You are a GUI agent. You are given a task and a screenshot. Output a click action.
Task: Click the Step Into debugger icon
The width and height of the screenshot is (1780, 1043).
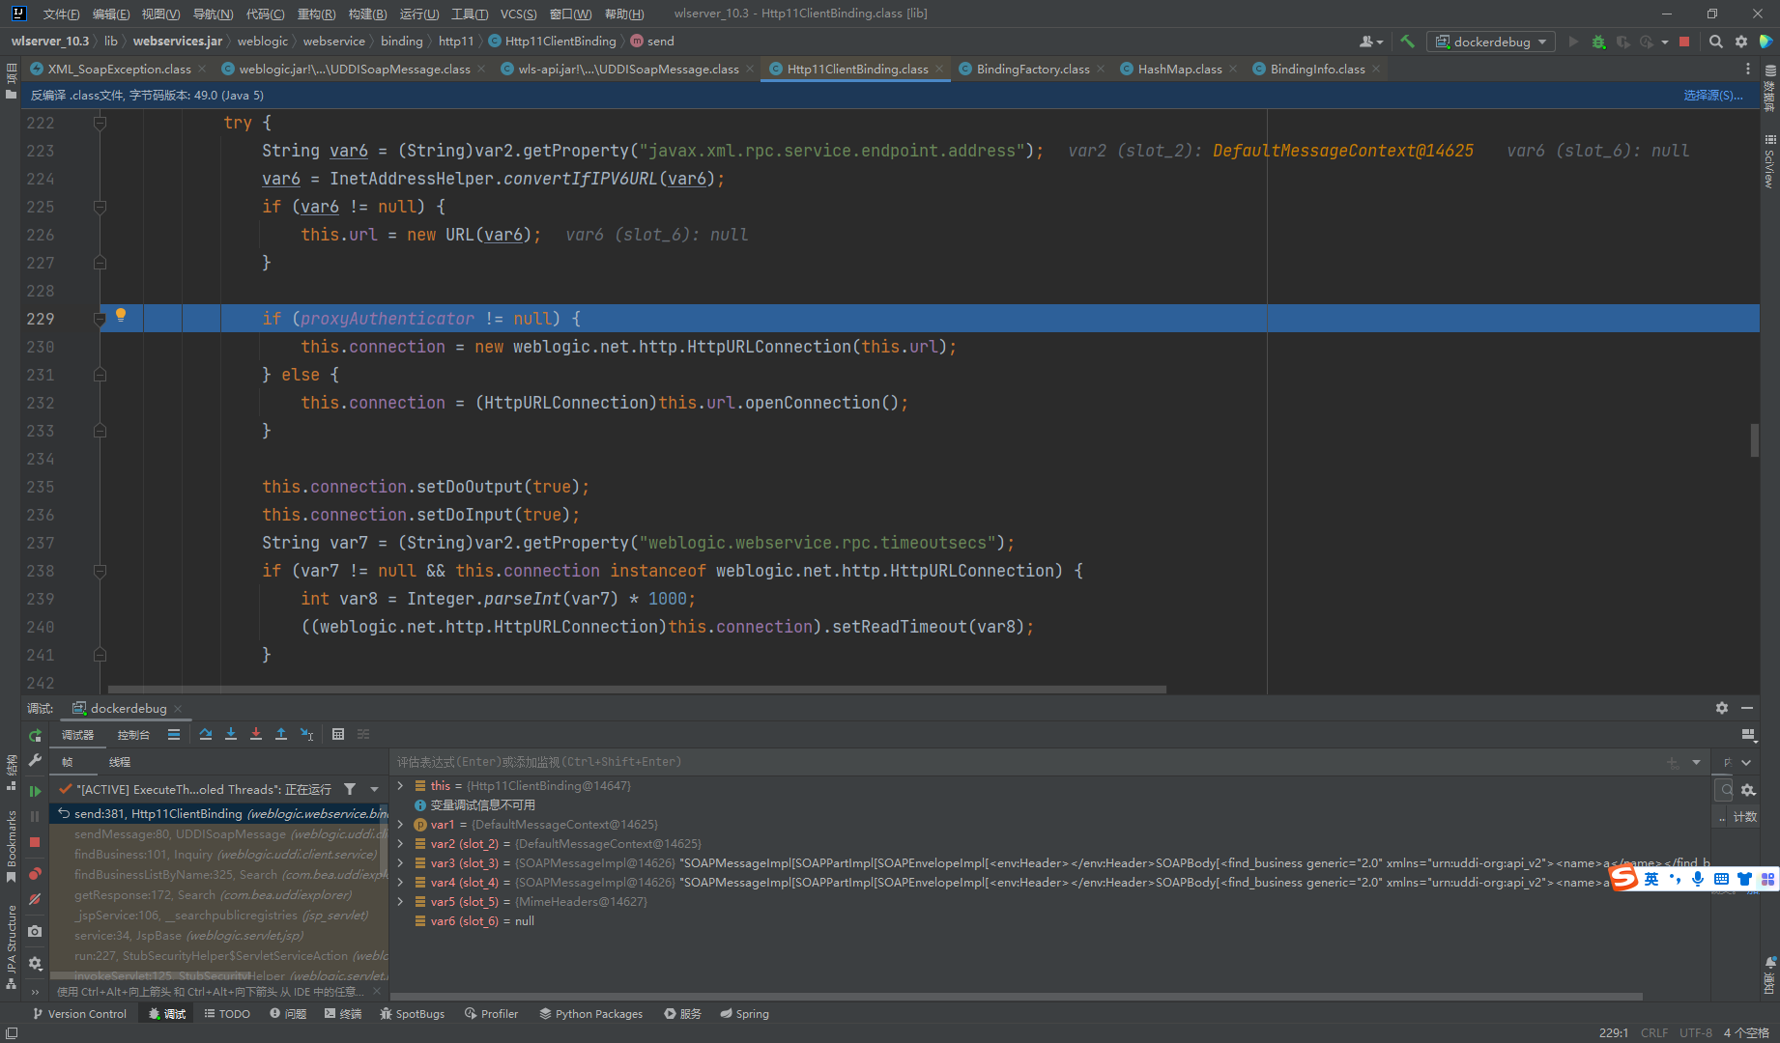point(231,734)
